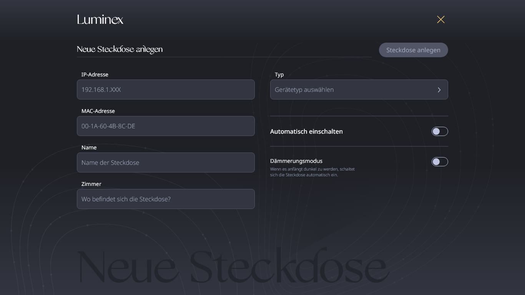Click the Luminex logo
Image resolution: width=525 pixels, height=295 pixels.
100,19
